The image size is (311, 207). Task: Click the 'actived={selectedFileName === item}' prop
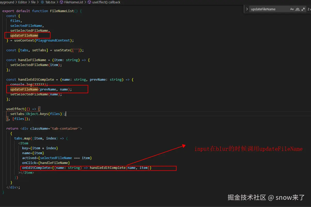pyautogui.click(x=57, y=158)
